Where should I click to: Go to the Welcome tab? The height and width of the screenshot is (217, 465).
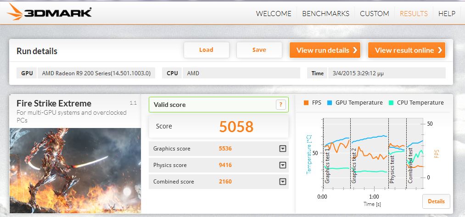click(274, 14)
